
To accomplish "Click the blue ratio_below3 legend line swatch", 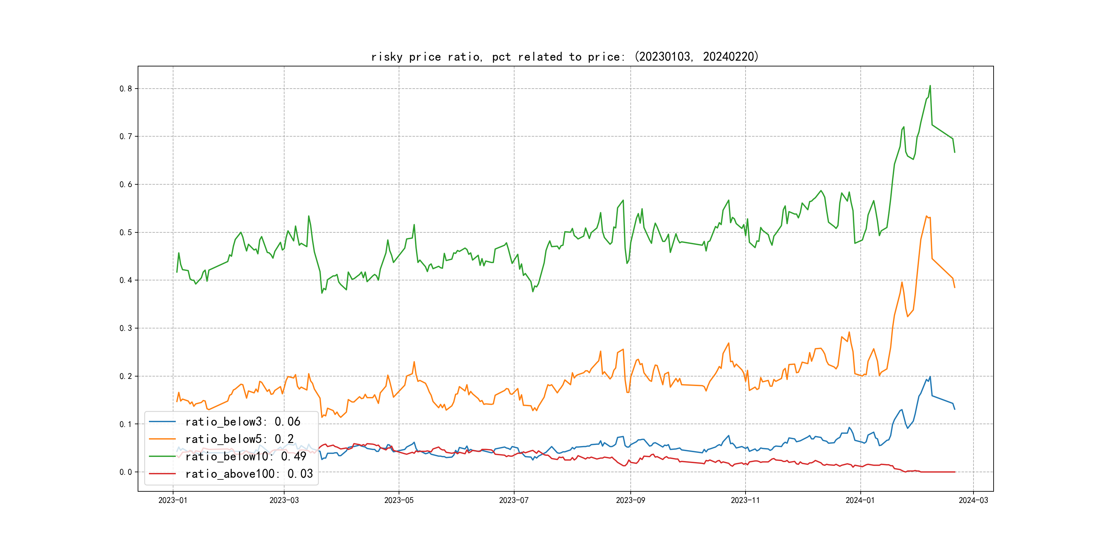I will [x=162, y=422].
